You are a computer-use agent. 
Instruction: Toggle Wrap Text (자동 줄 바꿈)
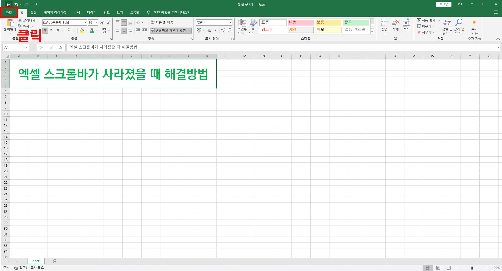(162, 22)
